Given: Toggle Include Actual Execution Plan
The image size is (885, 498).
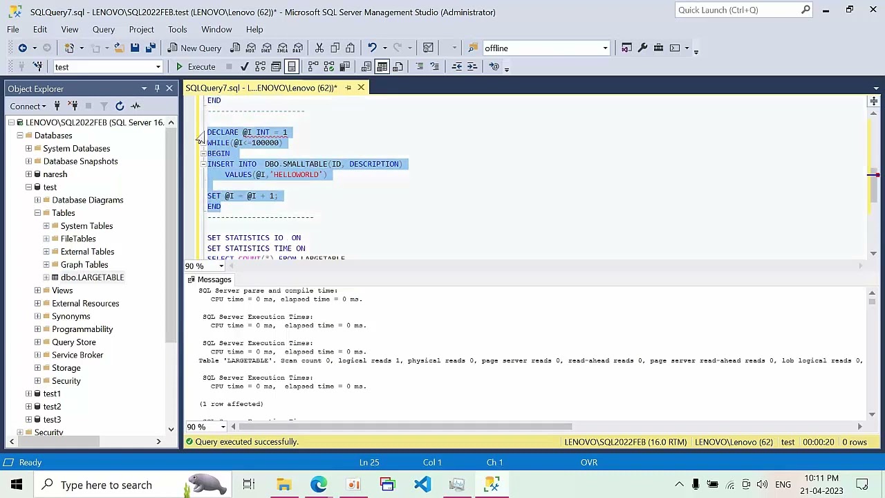Looking at the screenshot, I should pos(313,66).
